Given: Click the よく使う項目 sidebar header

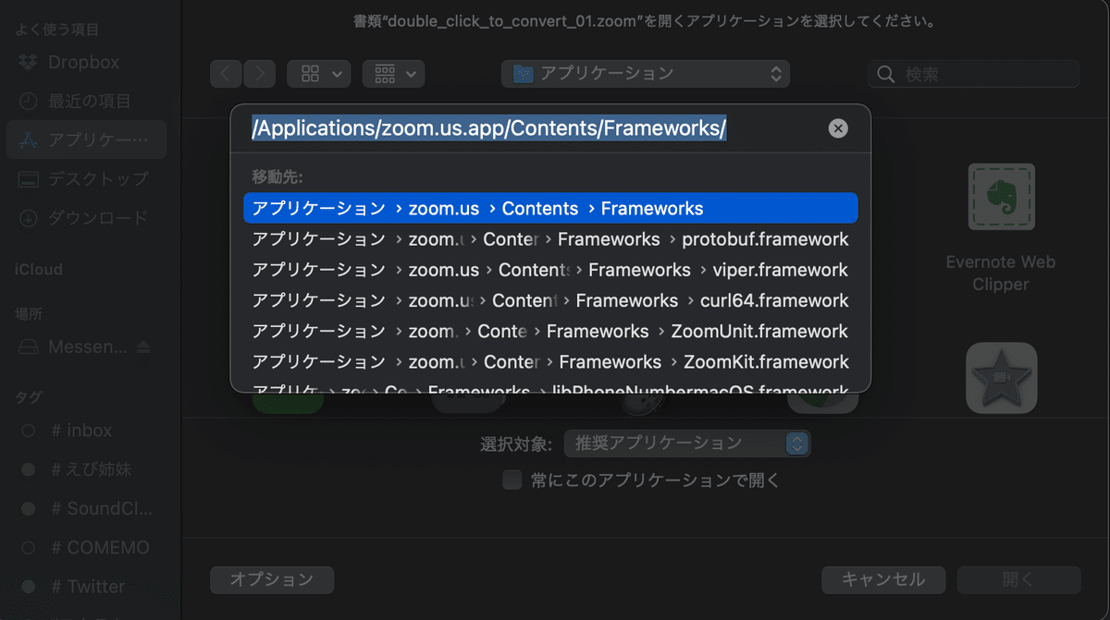Looking at the screenshot, I should pyautogui.click(x=56, y=30).
